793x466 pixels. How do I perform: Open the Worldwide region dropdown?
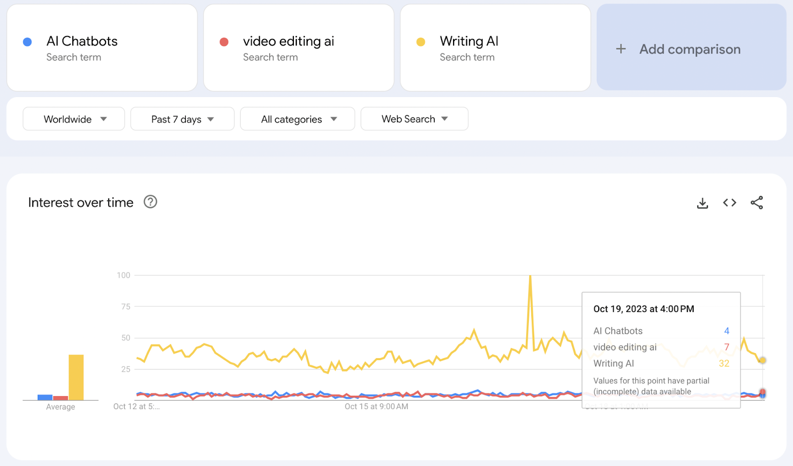tap(74, 119)
